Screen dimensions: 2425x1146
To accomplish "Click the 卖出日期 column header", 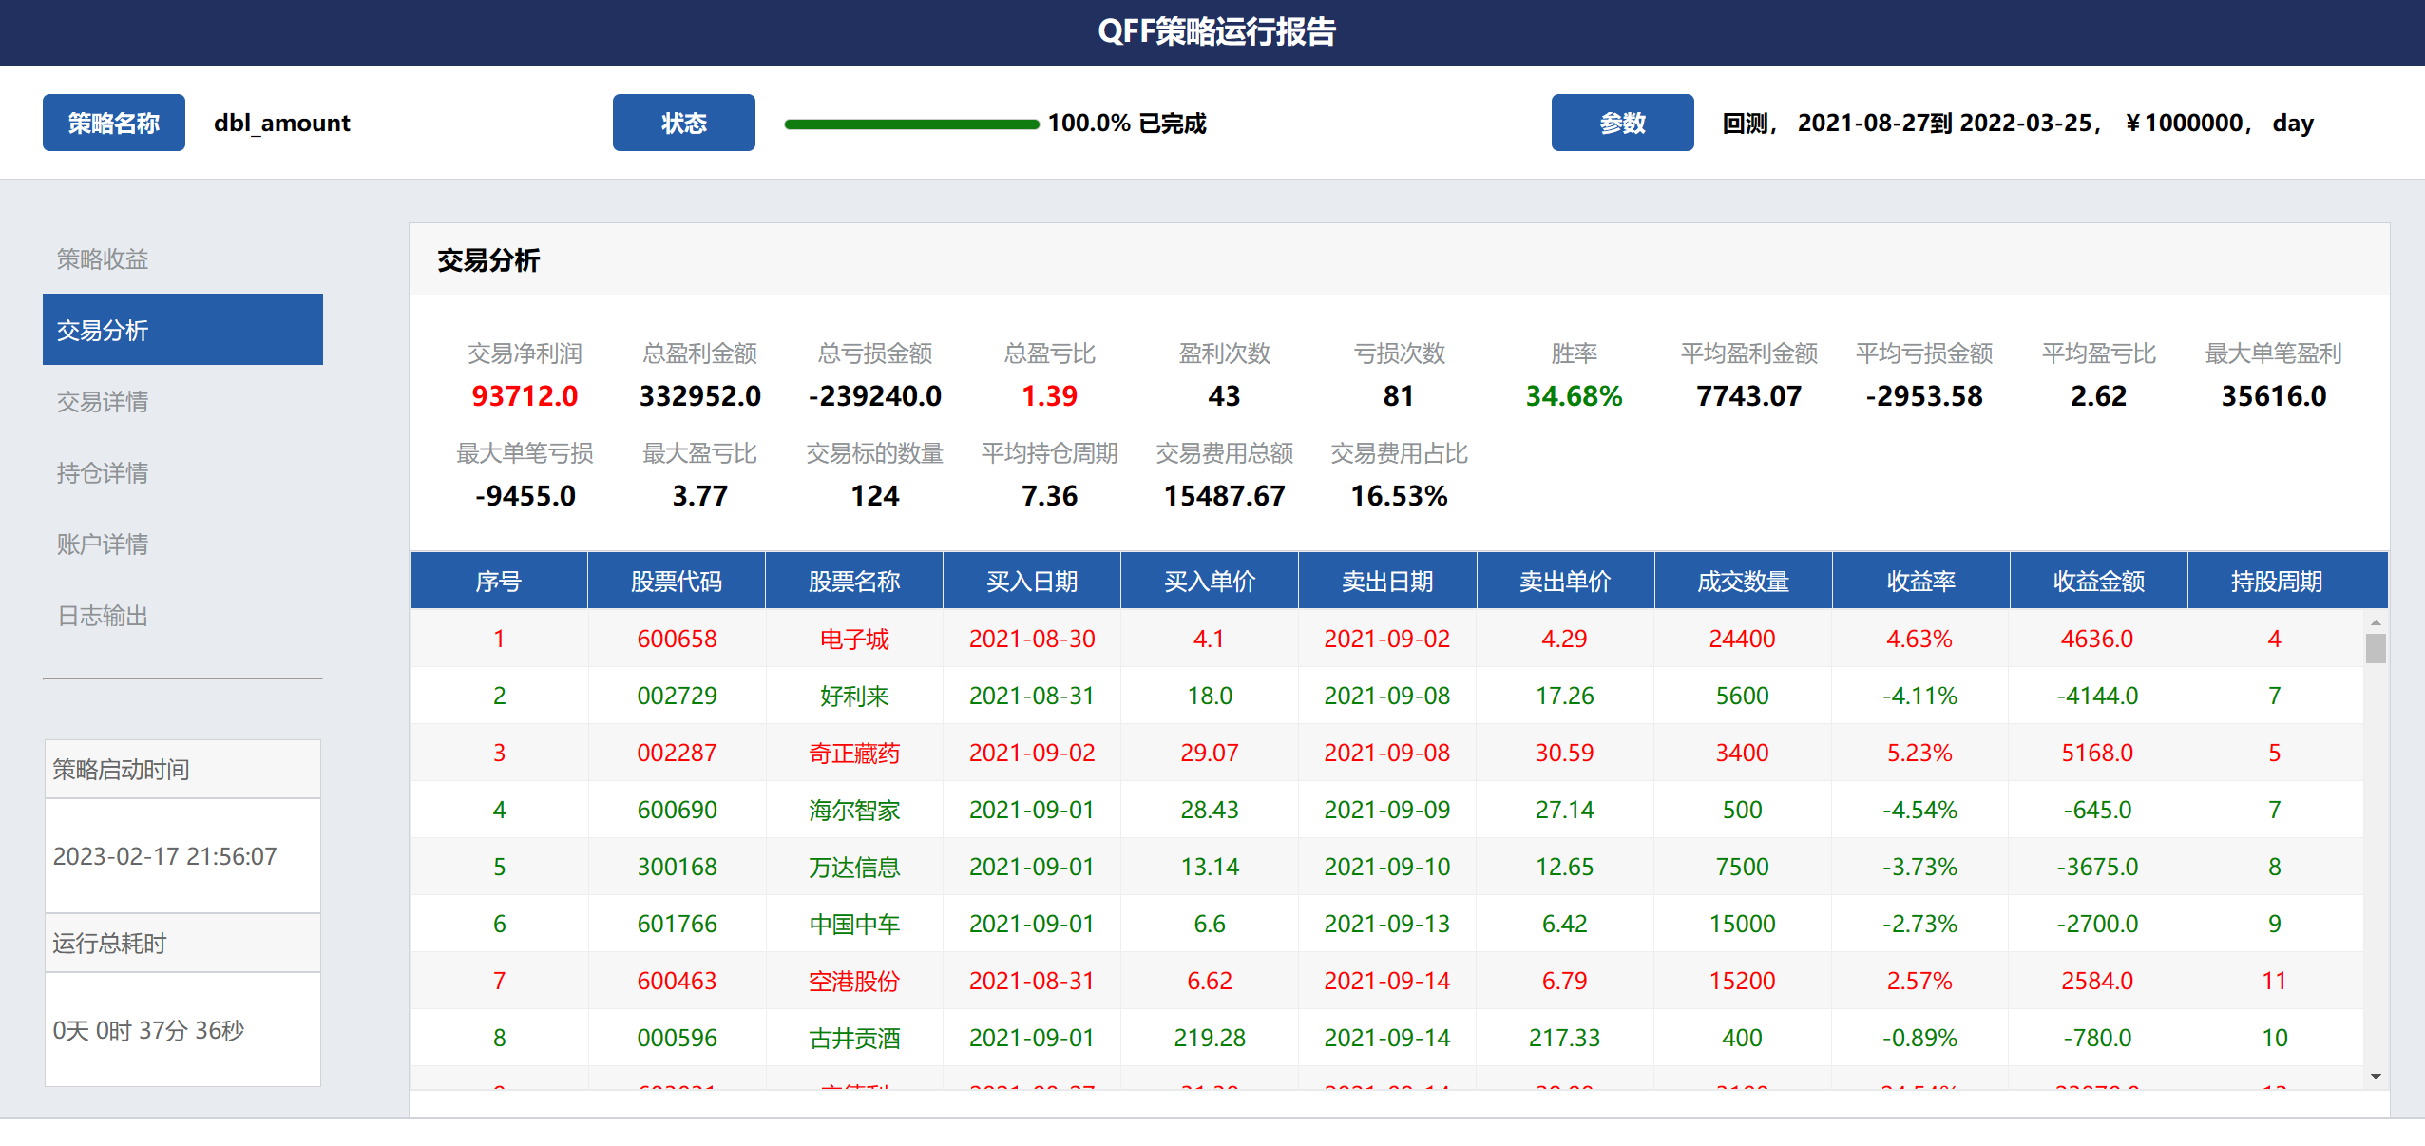I will pos(1387,581).
